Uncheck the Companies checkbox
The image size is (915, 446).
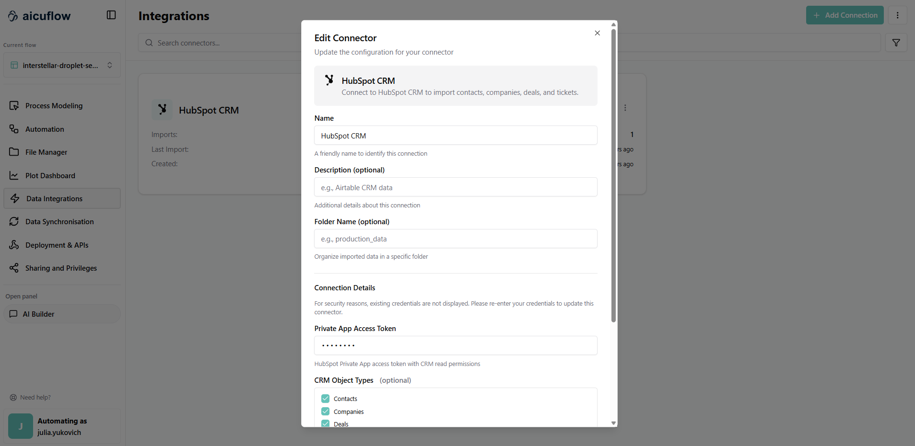326,412
